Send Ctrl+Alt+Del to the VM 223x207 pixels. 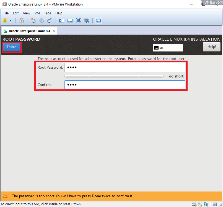tap(21, 20)
